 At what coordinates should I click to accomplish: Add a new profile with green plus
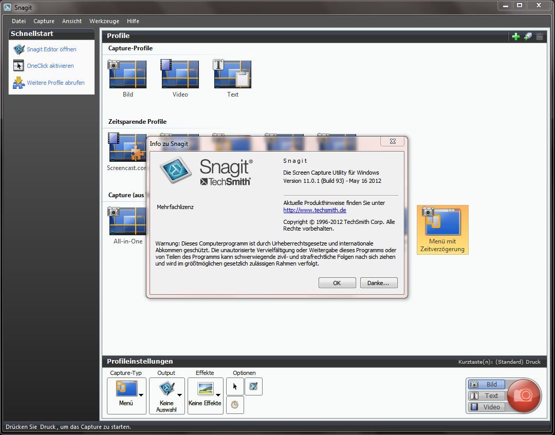pos(516,36)
